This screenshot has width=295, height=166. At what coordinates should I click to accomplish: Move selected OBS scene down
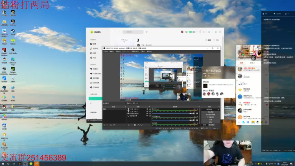(114, 125)
